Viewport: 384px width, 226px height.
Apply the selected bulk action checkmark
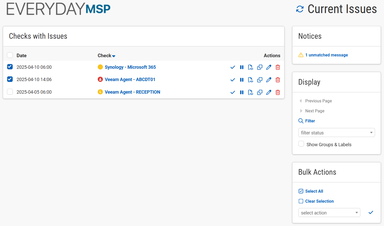[371, 212]
